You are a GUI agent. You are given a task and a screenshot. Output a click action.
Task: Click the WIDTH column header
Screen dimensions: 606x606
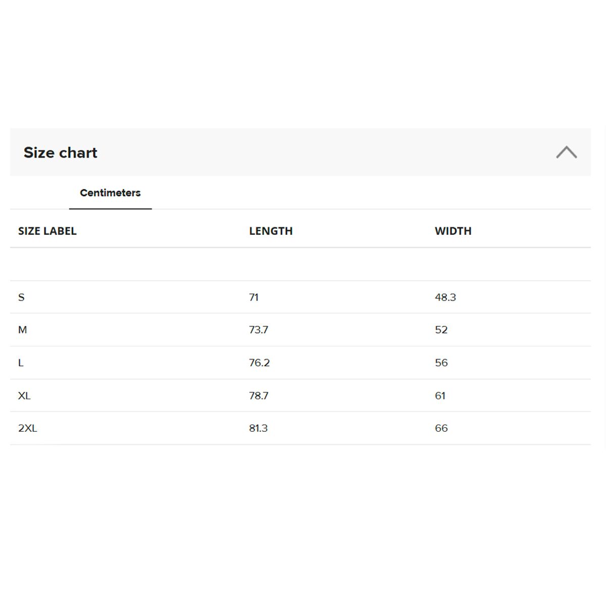point(453,231)
